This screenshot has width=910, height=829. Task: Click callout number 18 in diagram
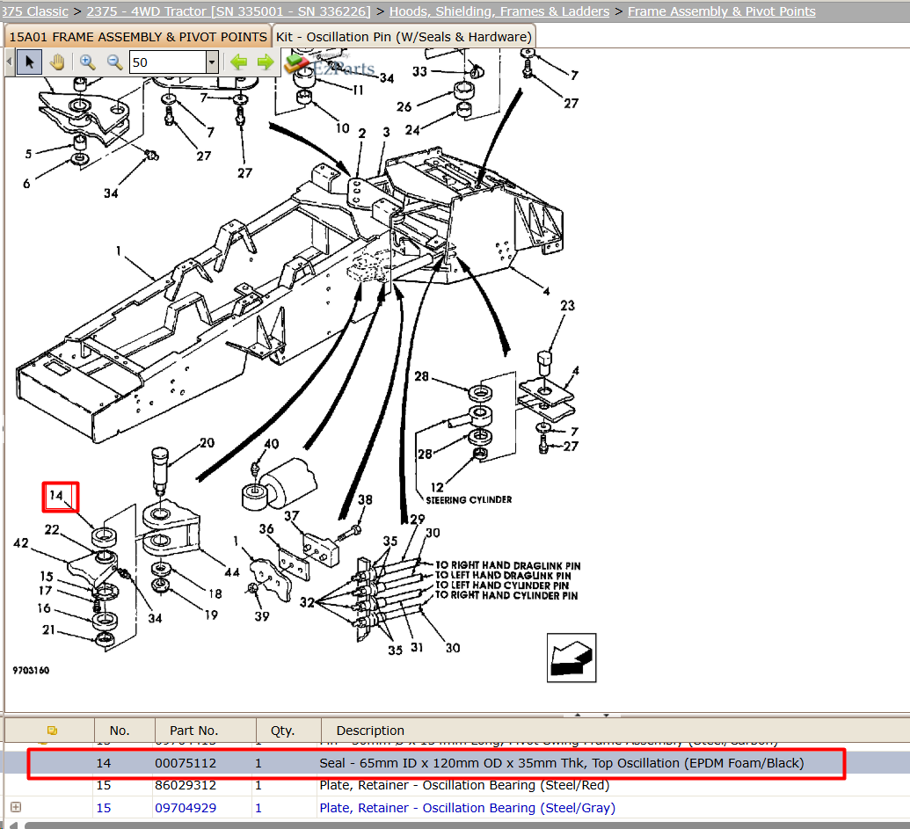click(x=215, y=593)
